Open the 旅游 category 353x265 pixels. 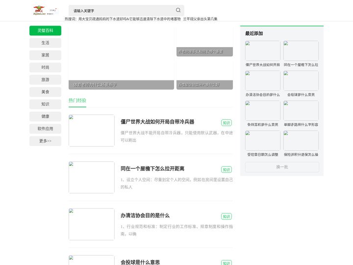click(x=45, y=79)
